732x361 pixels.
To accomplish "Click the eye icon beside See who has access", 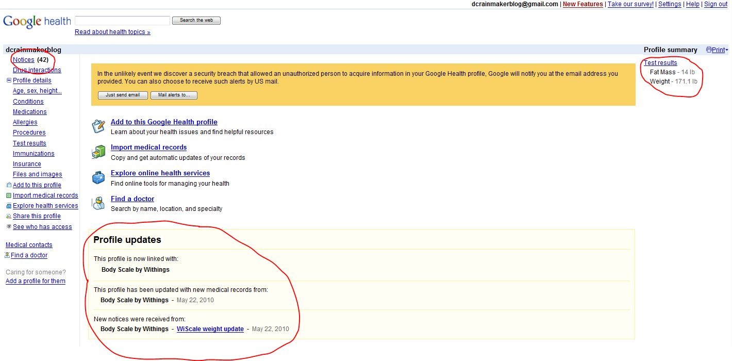I will tap(8, 227).
